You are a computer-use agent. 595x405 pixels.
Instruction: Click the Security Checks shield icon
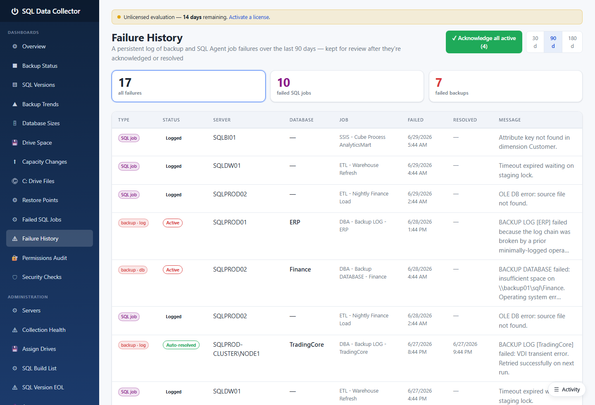click(x=15, y=277)
